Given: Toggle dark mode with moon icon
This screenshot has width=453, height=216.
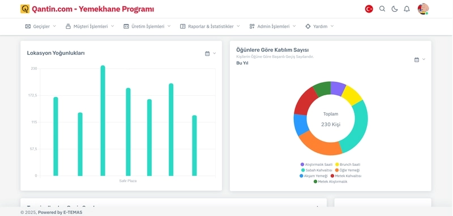Looking at the screenshot, I should [395, 9].
